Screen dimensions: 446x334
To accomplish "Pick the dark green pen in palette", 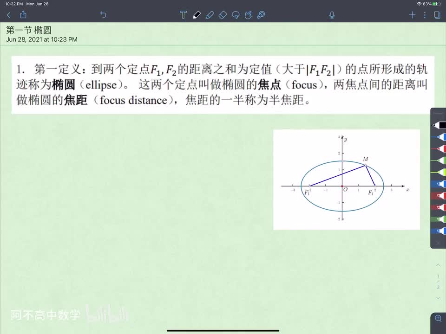I will (x=439, y=161).
